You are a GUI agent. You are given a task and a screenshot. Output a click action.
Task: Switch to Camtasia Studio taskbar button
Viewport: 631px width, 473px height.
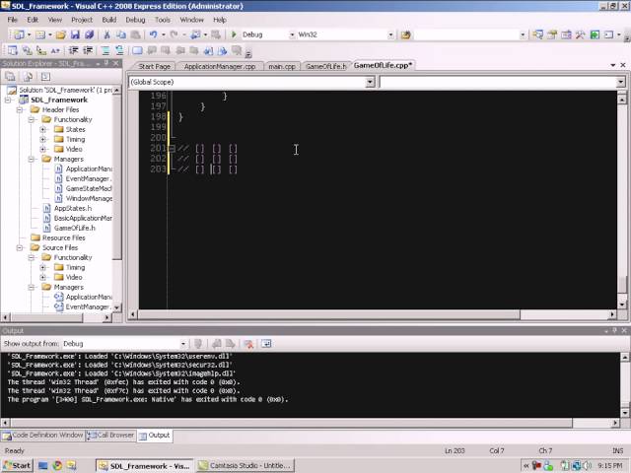tap(245, 466)
